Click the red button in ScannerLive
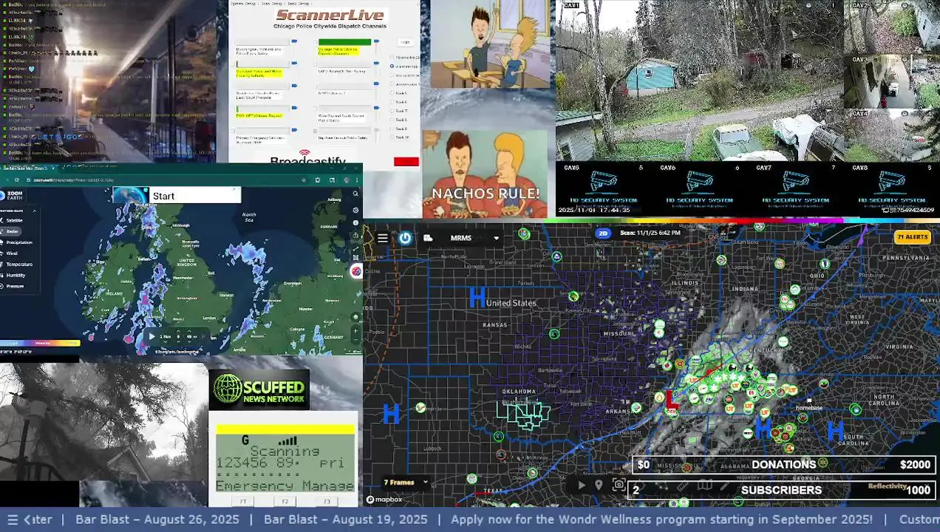The image size is (940, 532). [406, 162]
